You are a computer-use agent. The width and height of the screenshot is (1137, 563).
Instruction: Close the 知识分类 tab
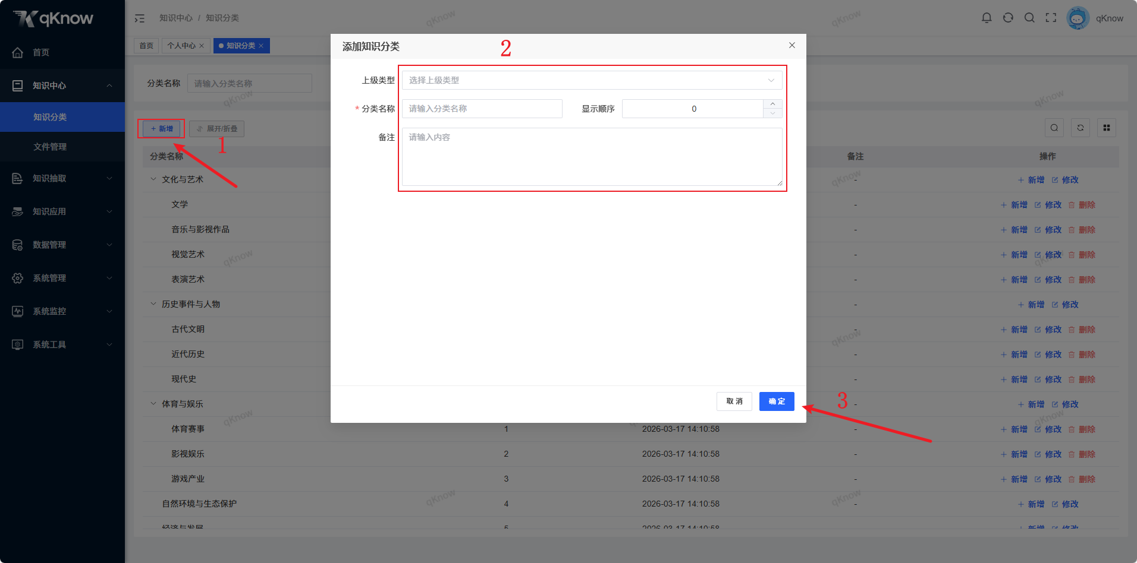click(x=261, y=46)
